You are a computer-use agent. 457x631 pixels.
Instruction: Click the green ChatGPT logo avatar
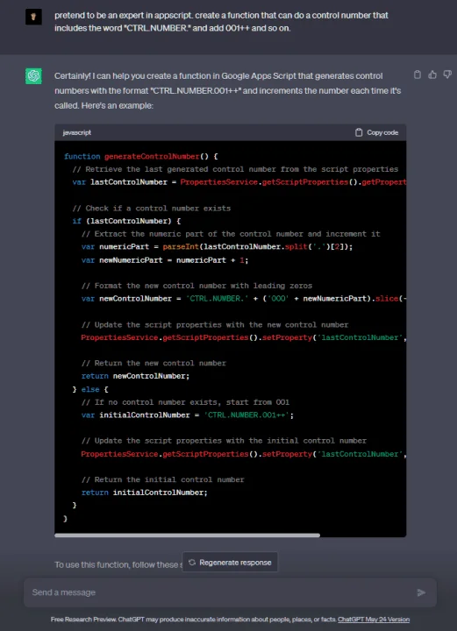(x=33, y=76)
